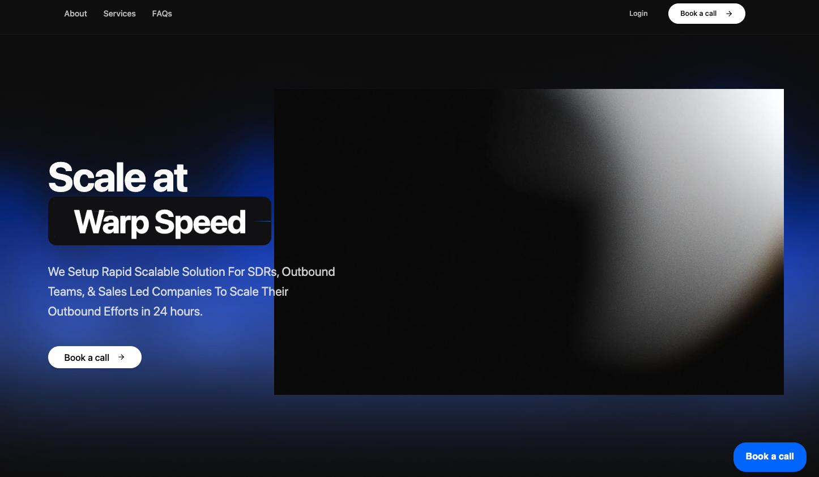Image resolution: width=819 pixels, height=477 pixels.
Task: Open the FAQs navigation link
Action: coord(162,14)
